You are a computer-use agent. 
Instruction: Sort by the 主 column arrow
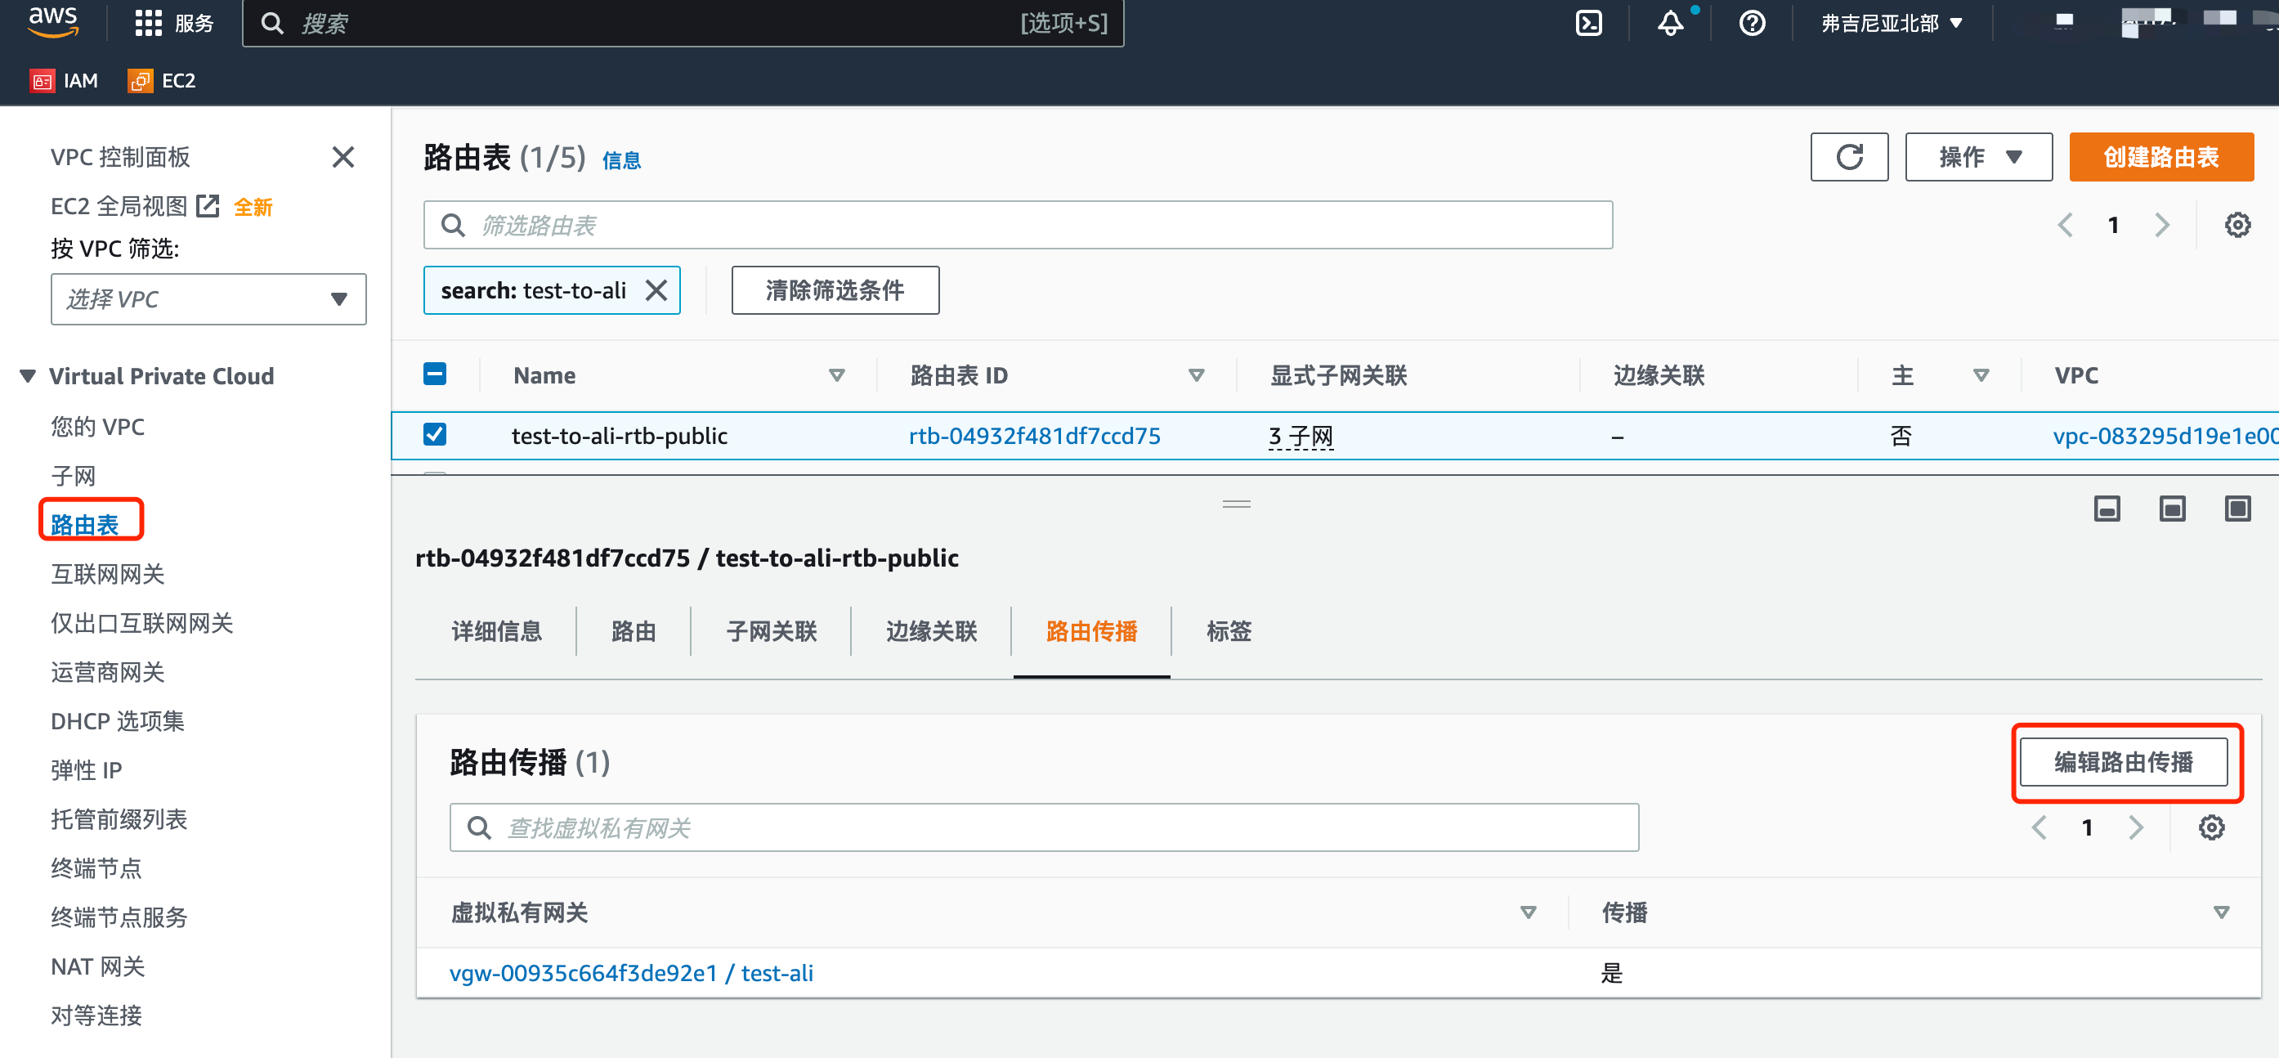1981,376
